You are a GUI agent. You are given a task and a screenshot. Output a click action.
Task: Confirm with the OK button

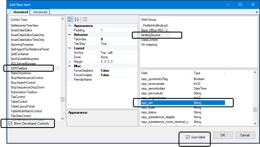(x=223, y=135)
